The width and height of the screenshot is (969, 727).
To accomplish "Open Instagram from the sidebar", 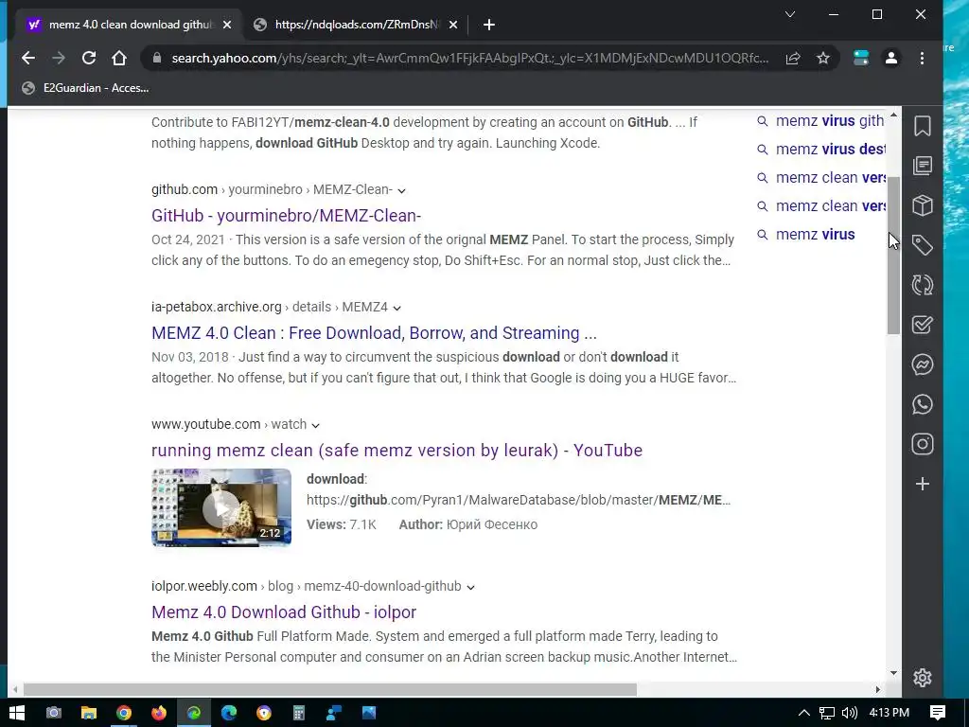I will tap(922, 444).
